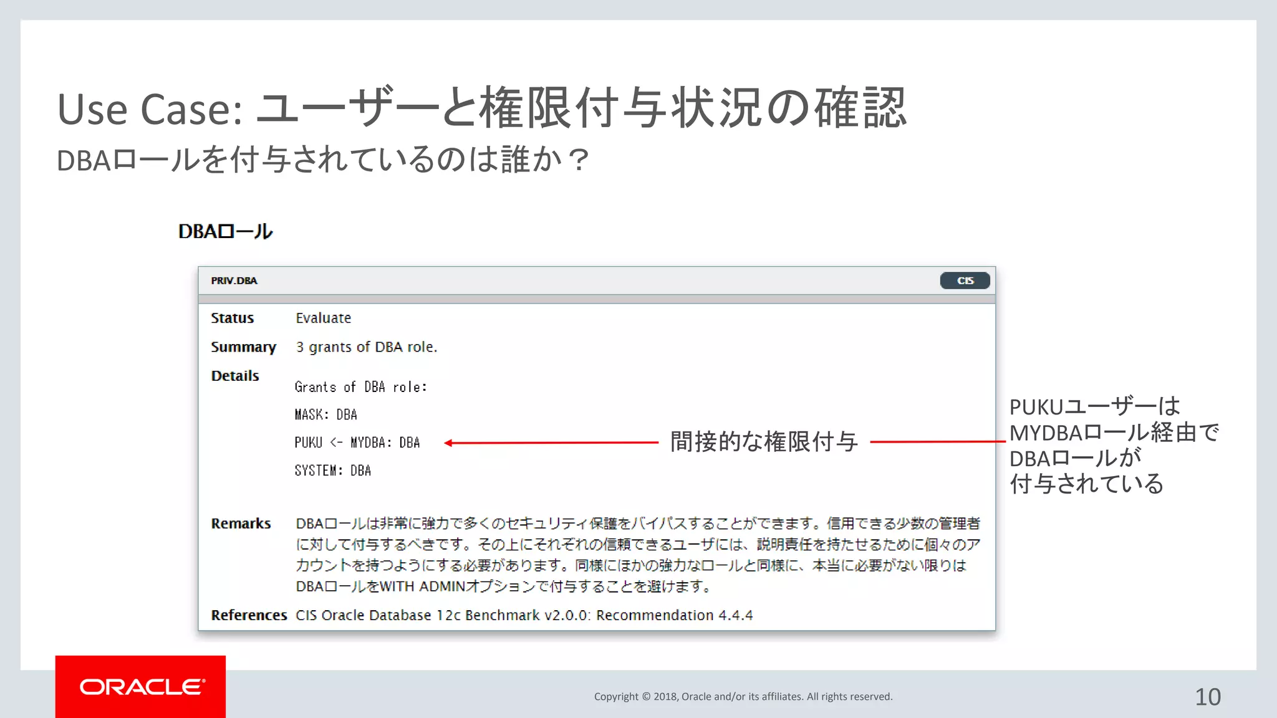This screenshot has width=1277, height=718.
Task: Click the copyright notice in the footer
Action: pyautogui.click(x=743, y=696)
